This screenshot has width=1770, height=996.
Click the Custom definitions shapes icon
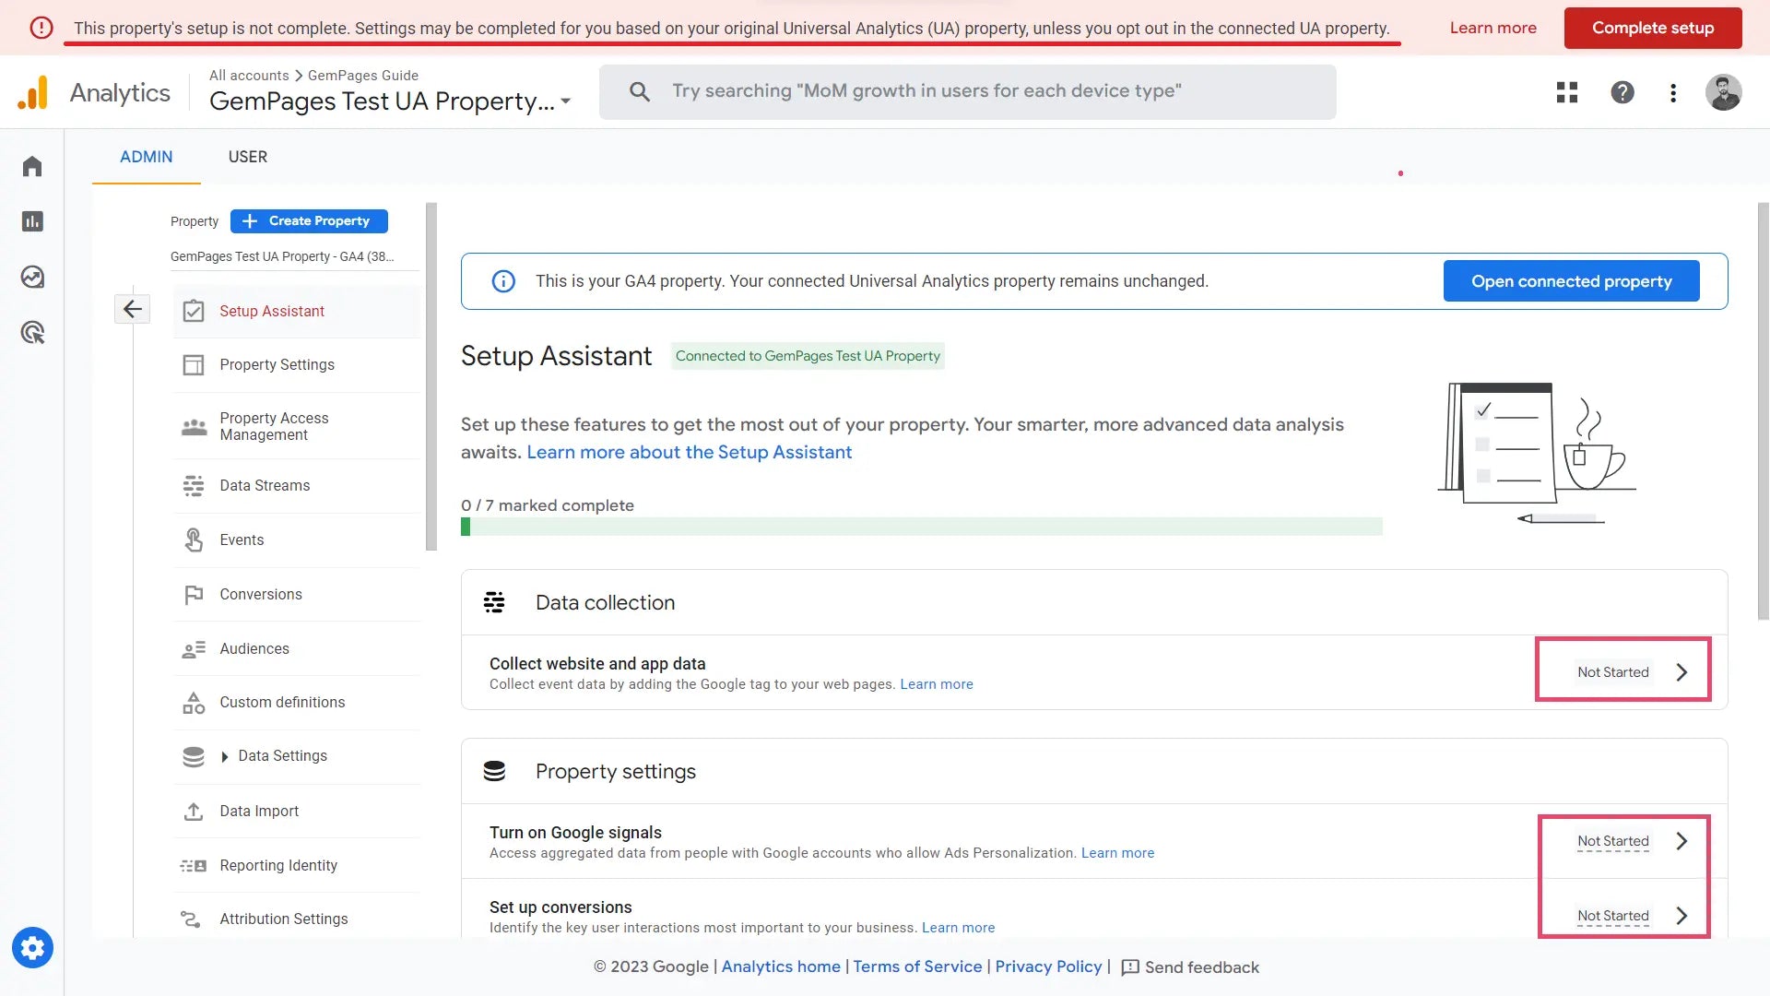pos(194,703)
